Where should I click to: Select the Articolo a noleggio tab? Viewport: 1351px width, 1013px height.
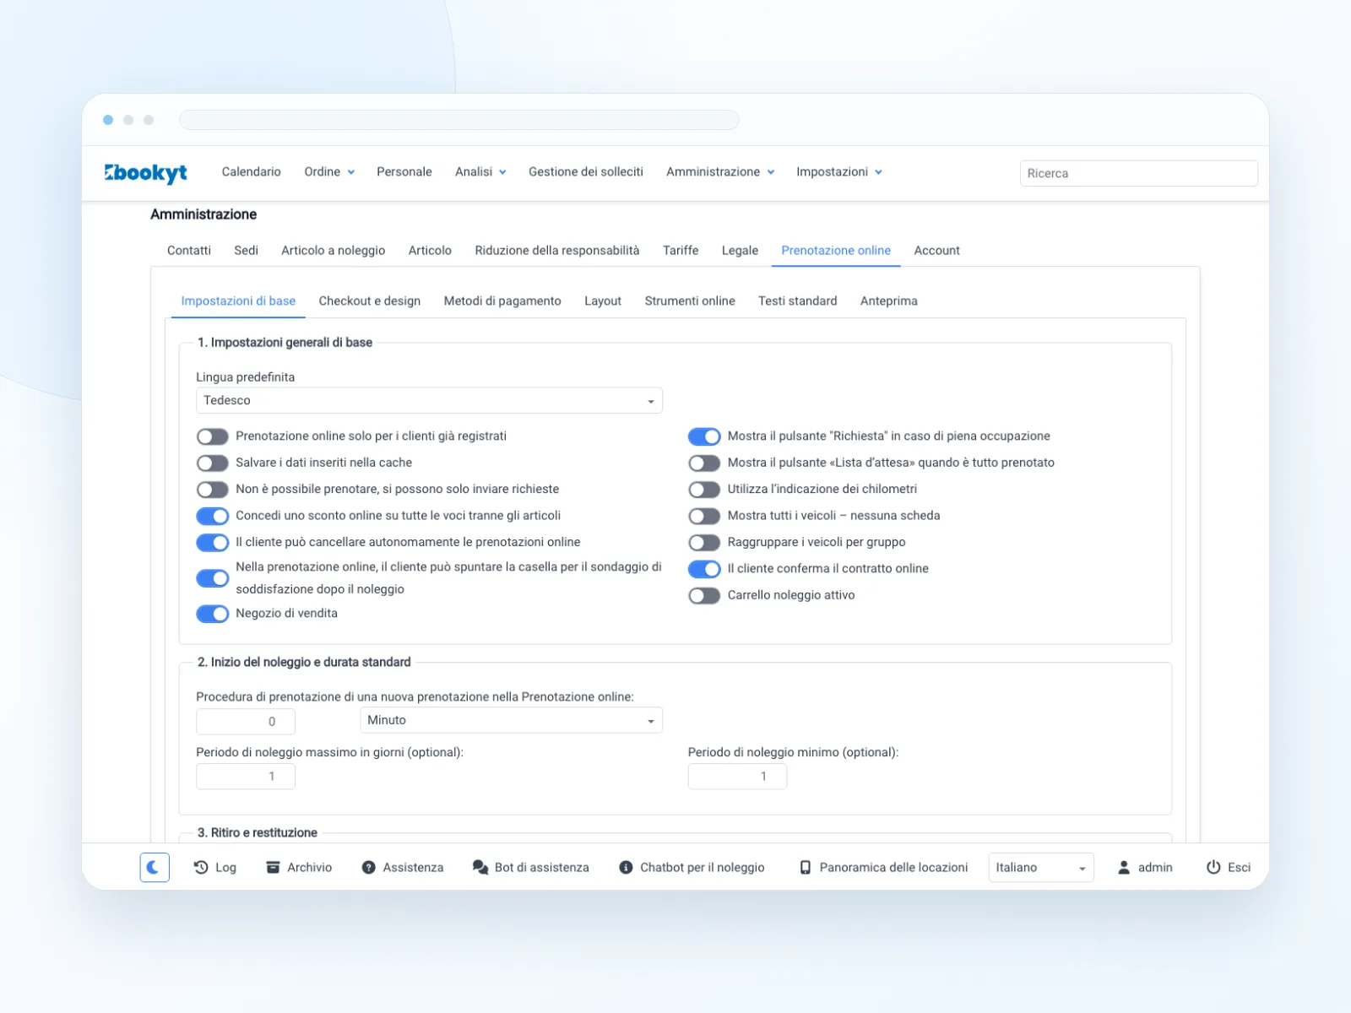[x=334, y=250]
